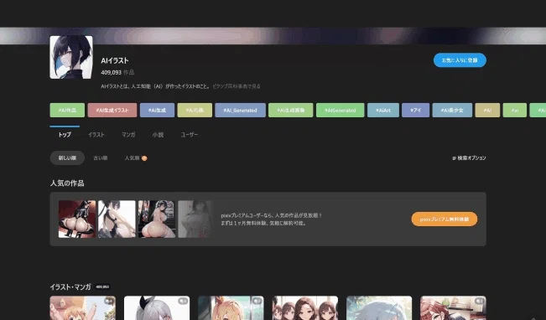
Task: Select the #AiArt tag chip
Action: [x=383, y=111]
